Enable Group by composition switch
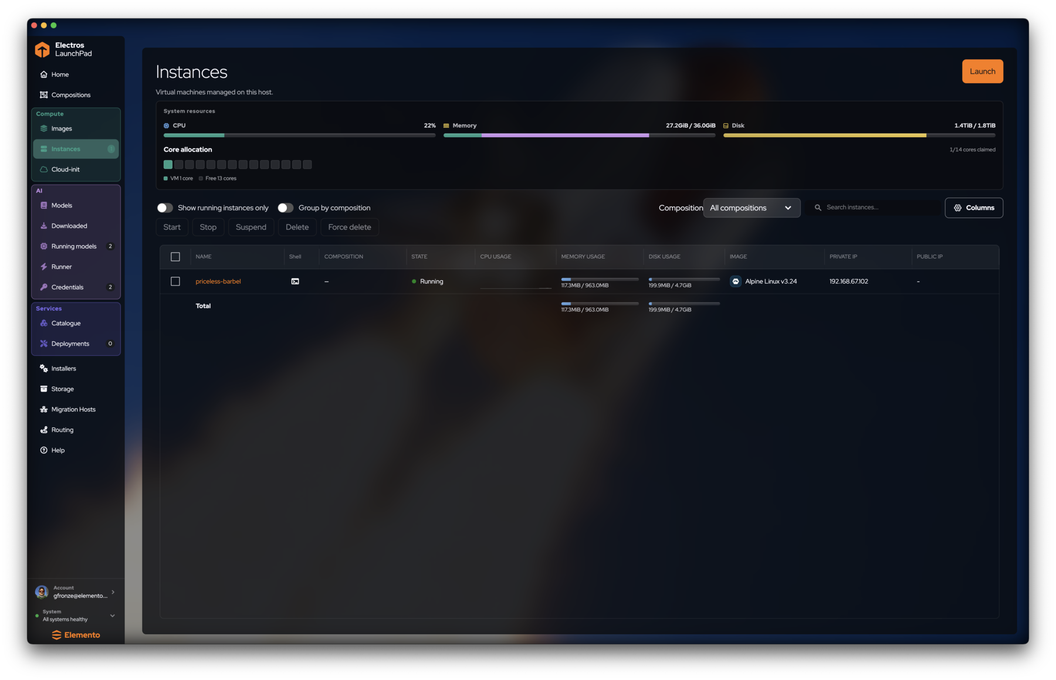This screenshot has height=680, width=1056. coord(286,208)
